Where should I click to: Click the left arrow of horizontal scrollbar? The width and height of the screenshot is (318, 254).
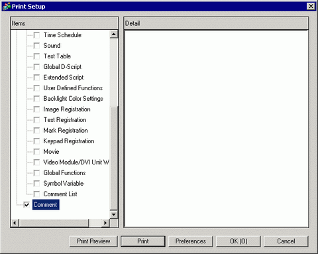tap(15, 223)
